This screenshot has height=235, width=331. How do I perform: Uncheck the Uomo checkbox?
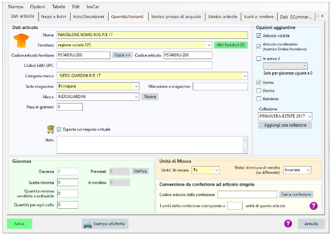(259, 82)
